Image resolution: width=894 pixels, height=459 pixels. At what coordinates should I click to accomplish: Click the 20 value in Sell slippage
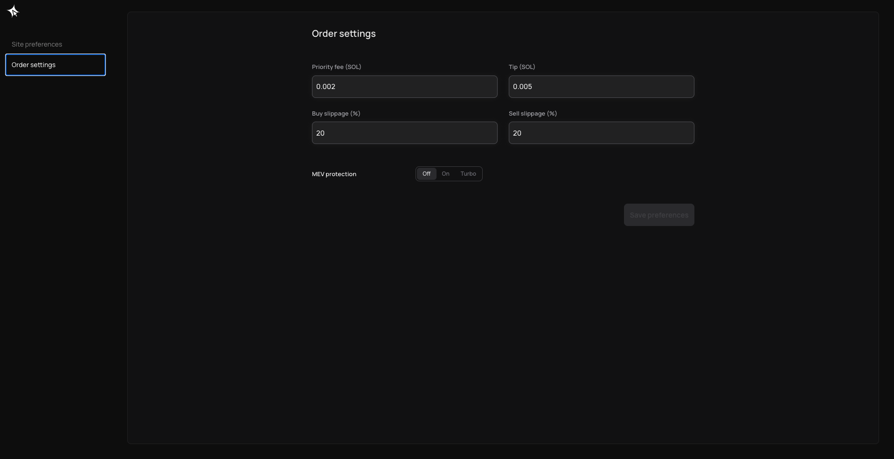tap(517, 133)
